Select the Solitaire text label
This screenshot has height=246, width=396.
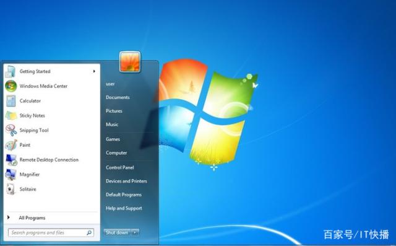28,189
